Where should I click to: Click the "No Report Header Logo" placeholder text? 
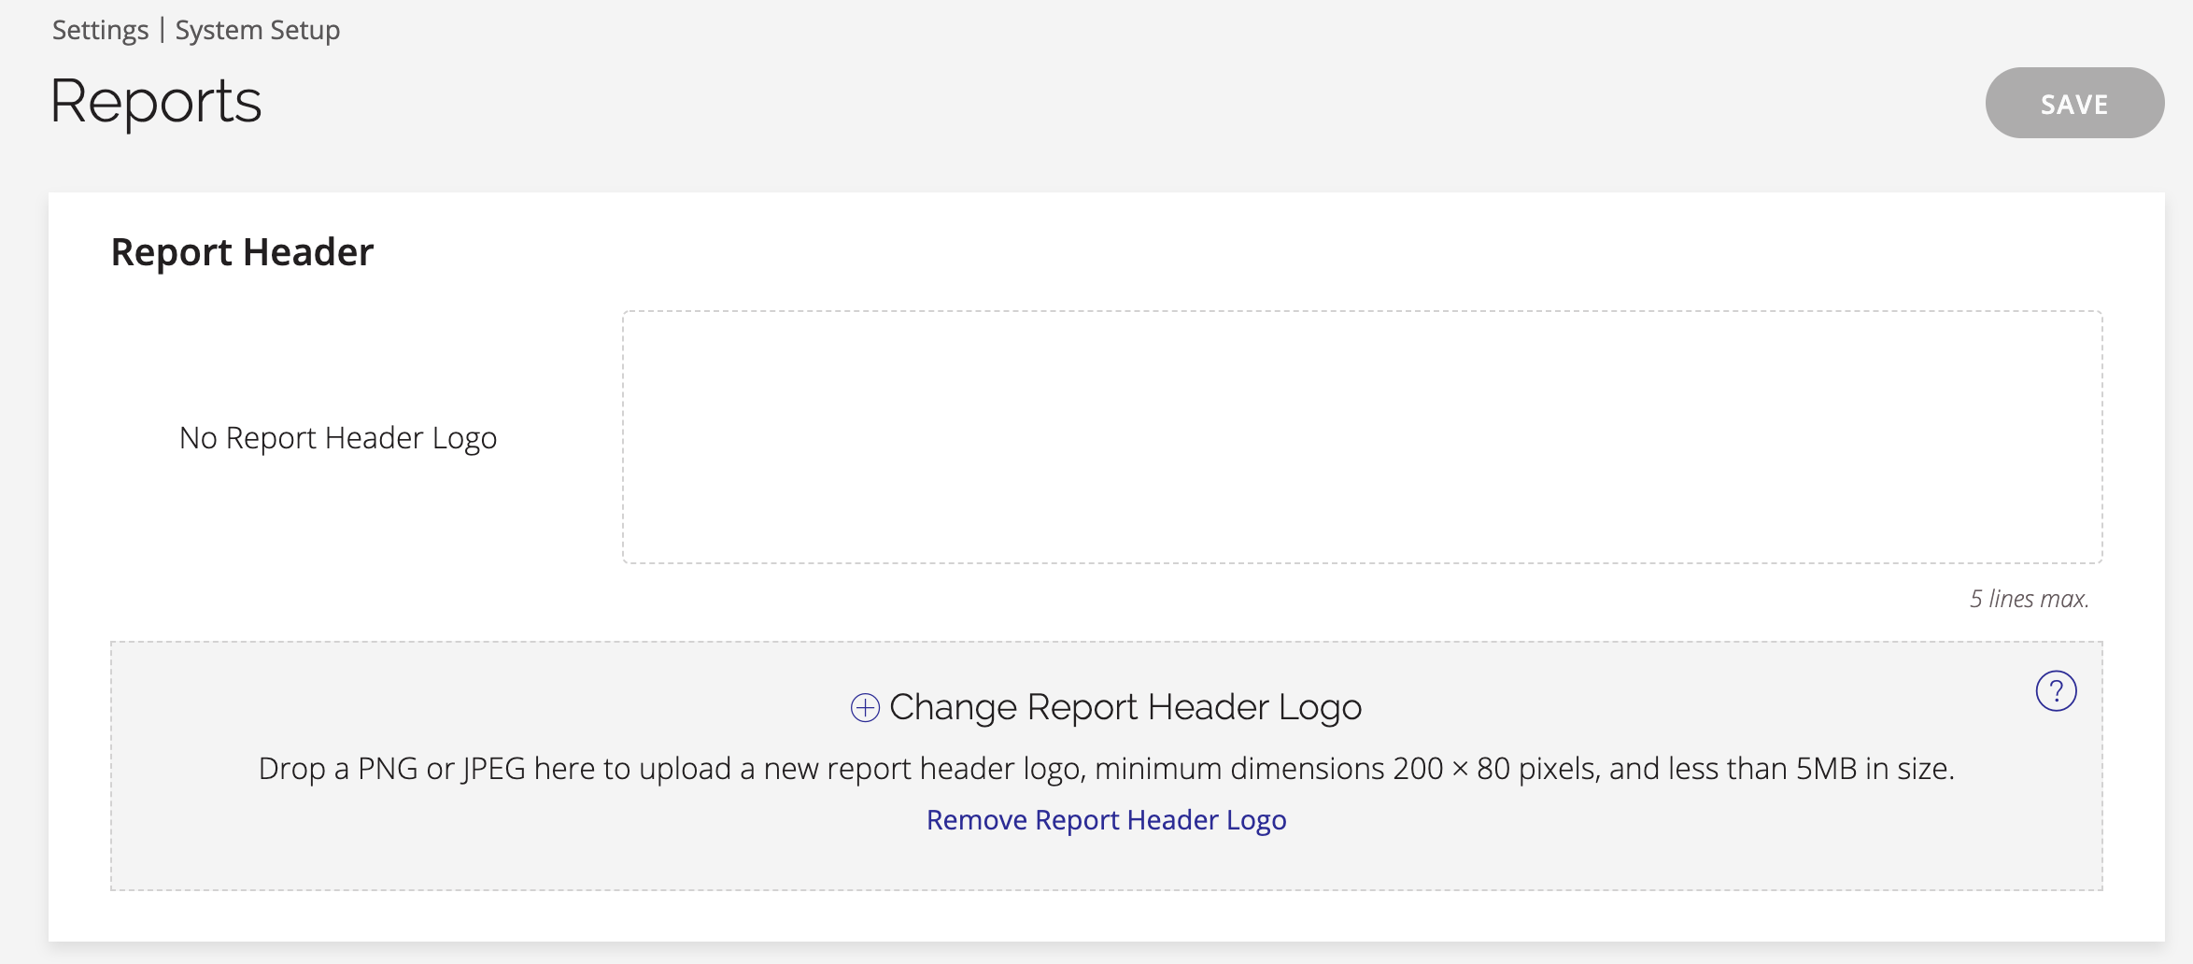click(338, 438)
